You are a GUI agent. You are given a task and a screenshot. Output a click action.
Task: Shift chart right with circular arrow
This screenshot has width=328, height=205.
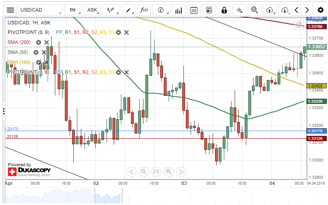coord(181,171)
